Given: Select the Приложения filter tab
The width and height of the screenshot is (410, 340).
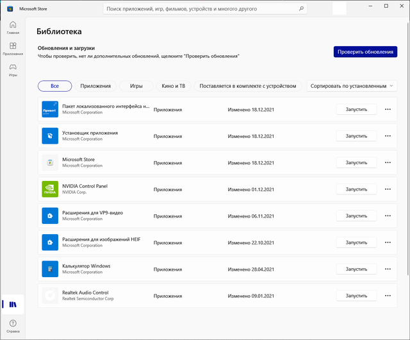Looking at the screenshot, I should (95, 86).
